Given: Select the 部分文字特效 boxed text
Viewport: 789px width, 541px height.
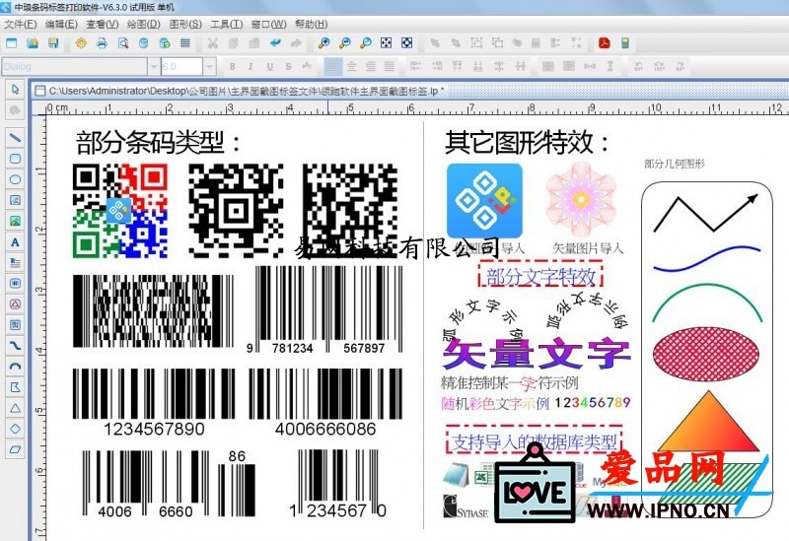Looking at the screenshot, I should click(x=540, y=276).
